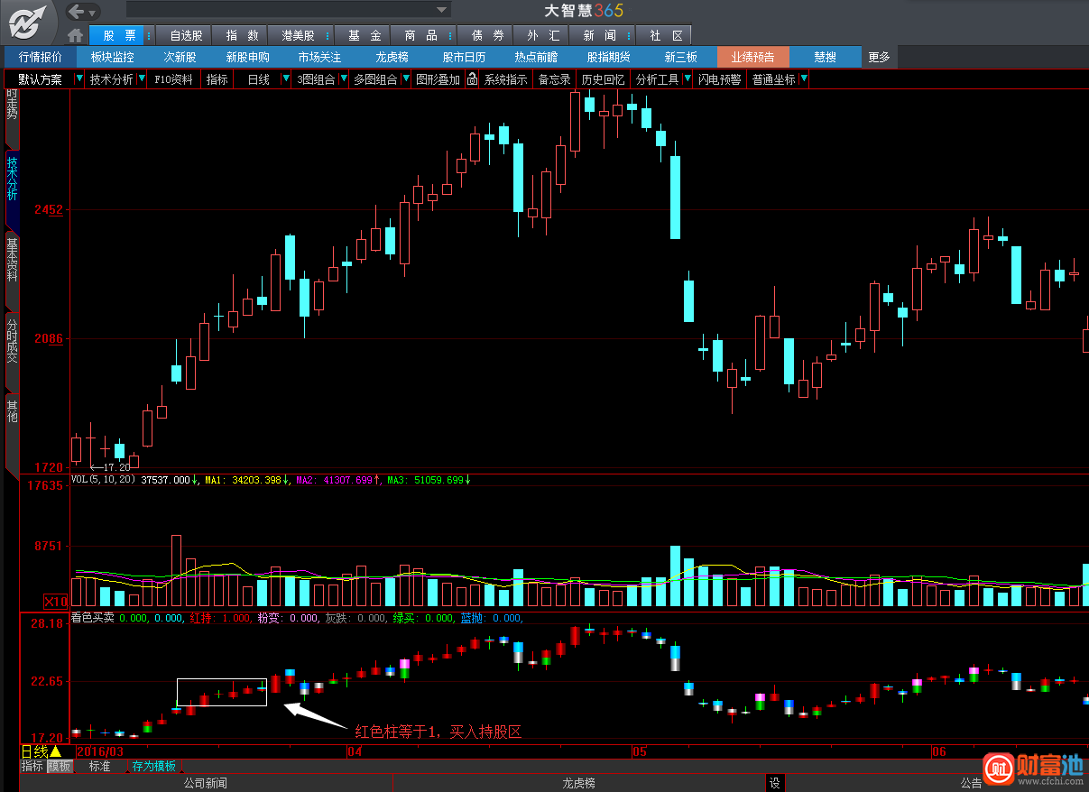The height and width of the screenshot is (792, 1089).
Task: Click the 日线 period indicator with triangle
Action: (x=42, y=751)
